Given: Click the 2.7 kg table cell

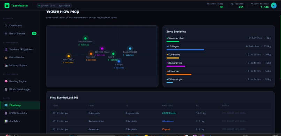Looking at the screenshot, I should 200,121.
